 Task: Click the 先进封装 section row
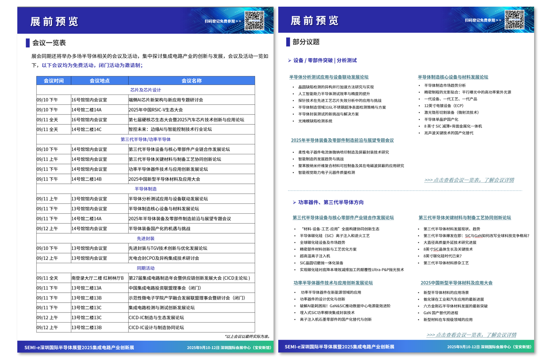[146, 238]
